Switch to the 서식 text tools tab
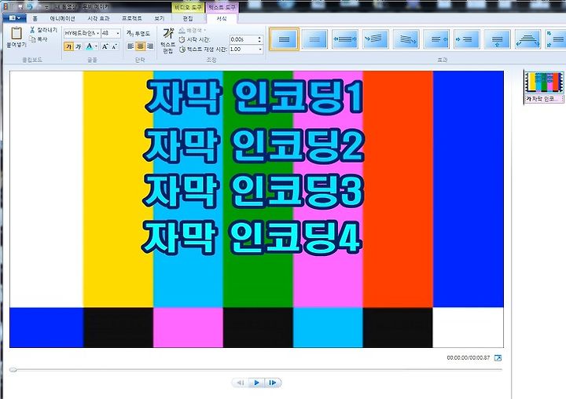 222,18
